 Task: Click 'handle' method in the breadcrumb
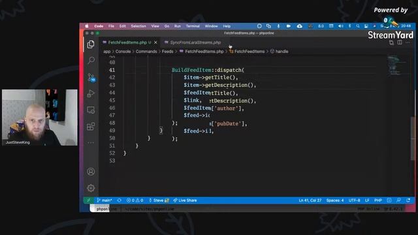coord(281,52)
